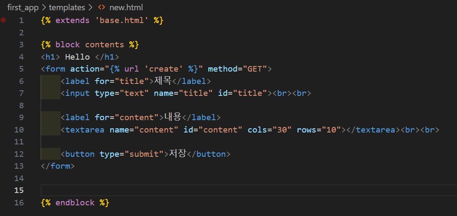This screenshot has height=216, width=457.
Task: Click the input tag on line 7
Action: pos(78,93)
